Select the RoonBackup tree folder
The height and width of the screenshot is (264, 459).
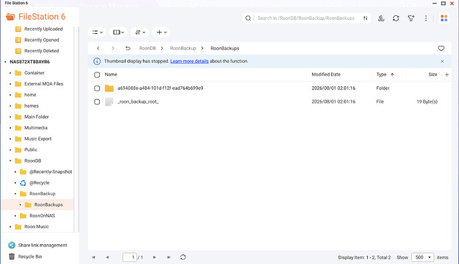[x=42, y=194]
